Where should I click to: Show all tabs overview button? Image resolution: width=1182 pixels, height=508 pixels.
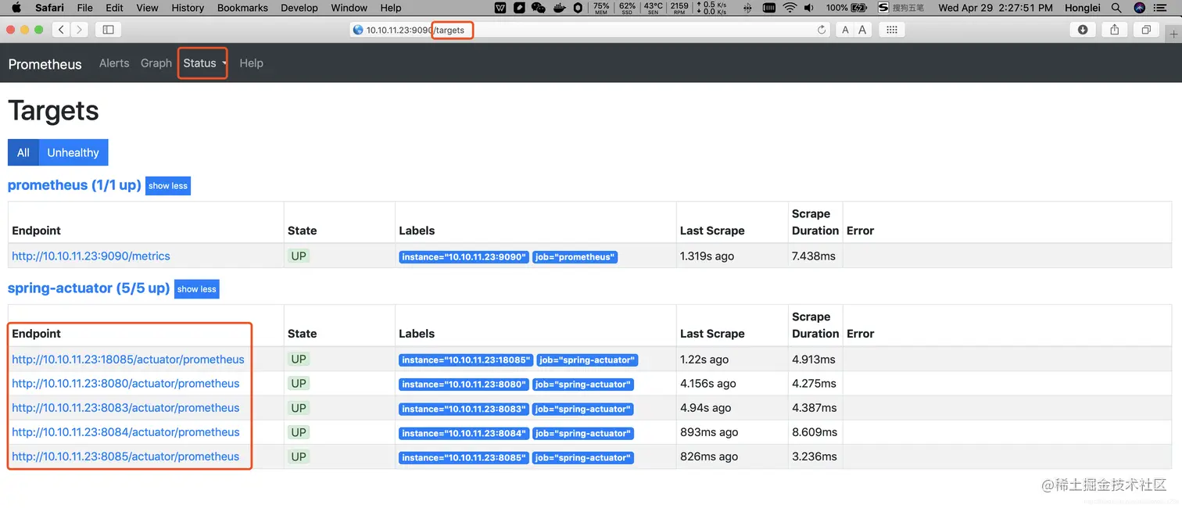coord(1146,30)
